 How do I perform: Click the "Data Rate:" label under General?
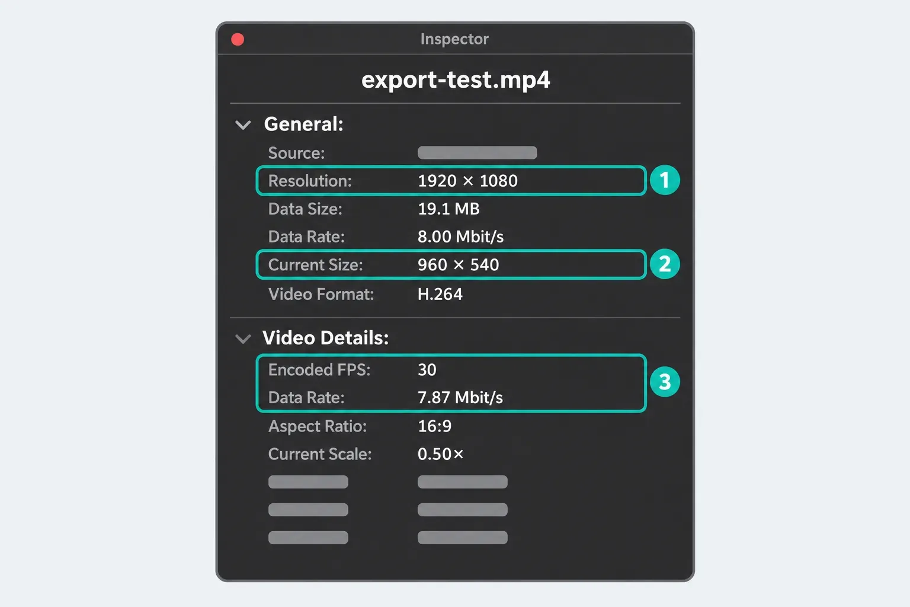click(306, 237)
